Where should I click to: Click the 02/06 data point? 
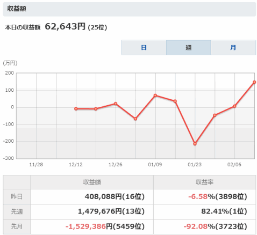click(234, 106)
